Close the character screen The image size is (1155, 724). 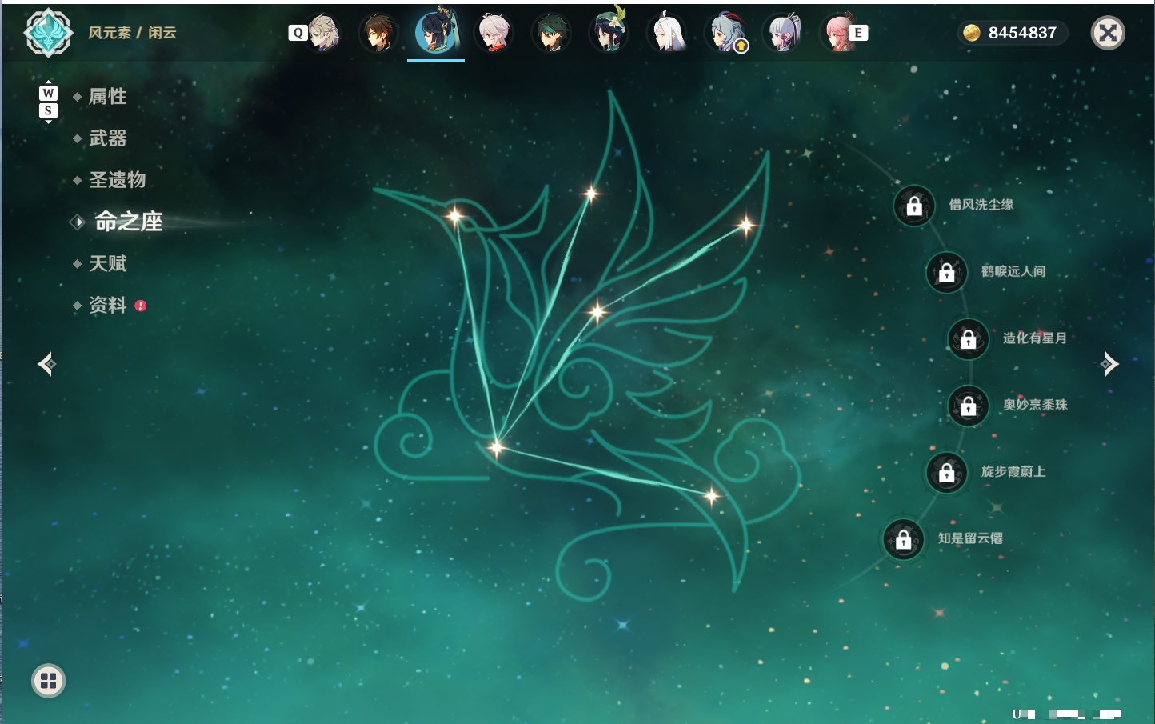[1108, 33]
